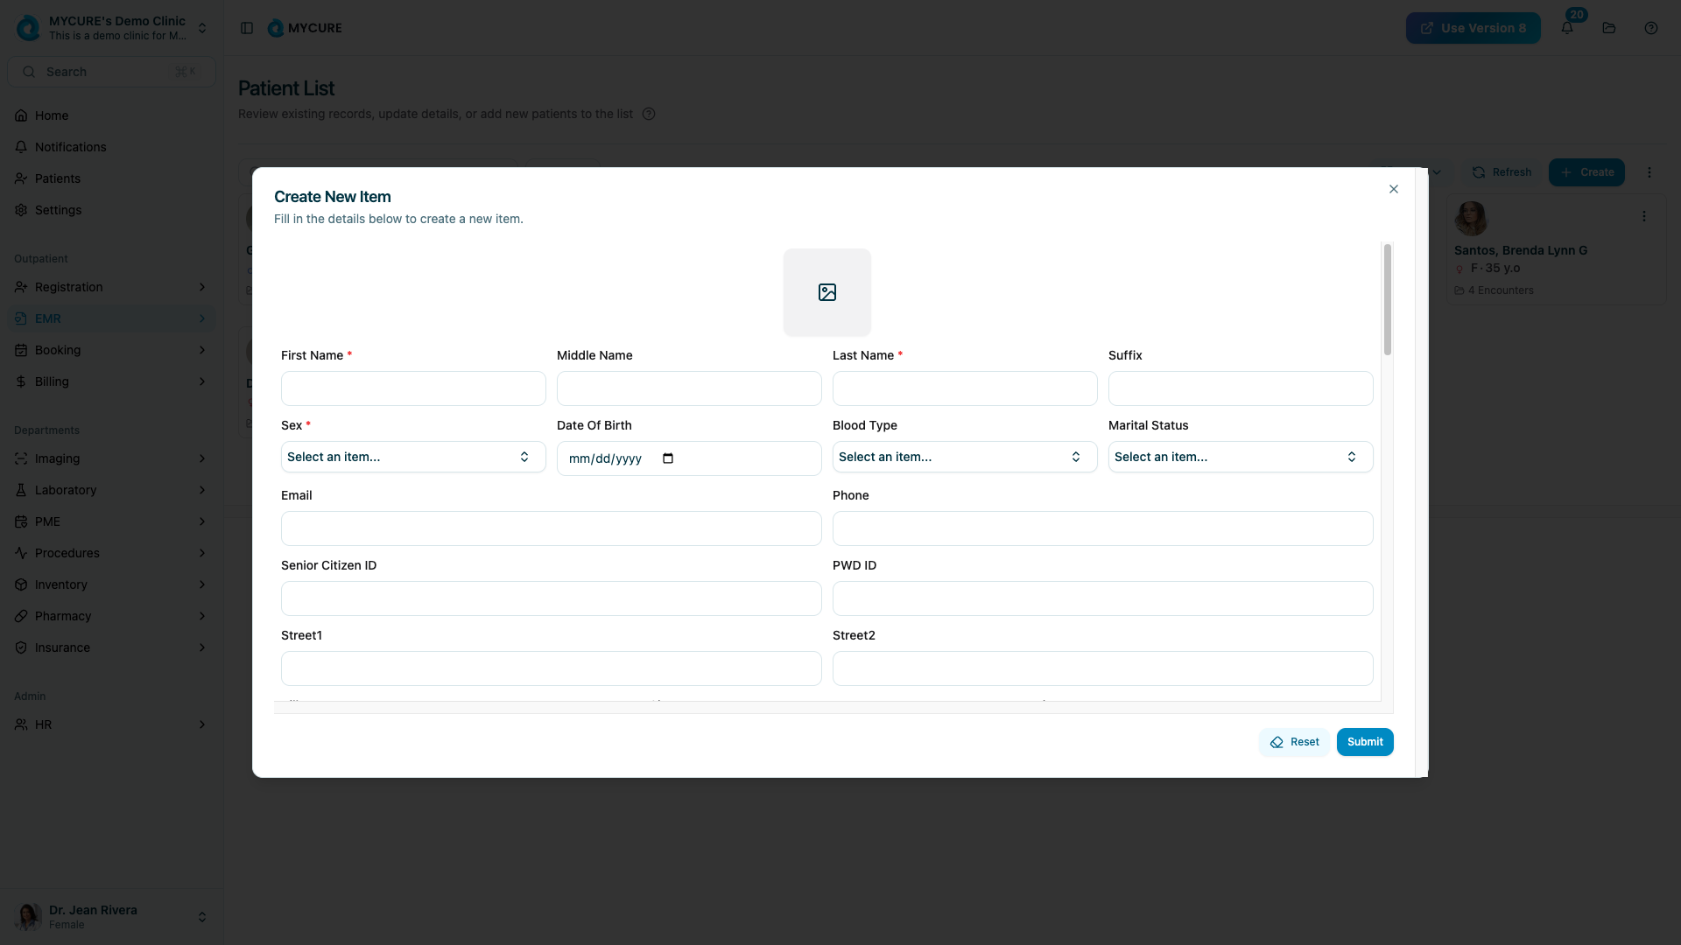Open the Marital Status dropdown
Image resolution: width=1681 pixels, height=945 pixels.
click(1240, 457)
